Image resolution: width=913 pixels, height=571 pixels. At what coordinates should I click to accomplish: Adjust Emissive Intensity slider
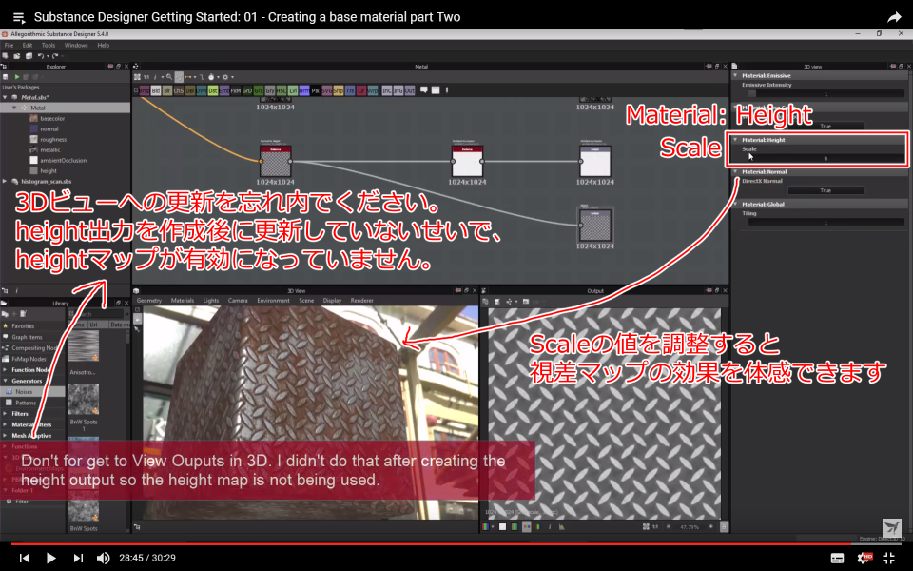click(x=826, y=94)
